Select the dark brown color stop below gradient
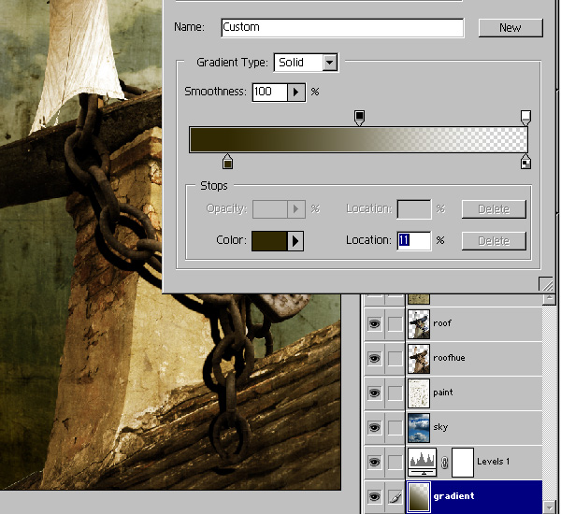Viewport: 561px width, 514px height. tap(227, 162)
